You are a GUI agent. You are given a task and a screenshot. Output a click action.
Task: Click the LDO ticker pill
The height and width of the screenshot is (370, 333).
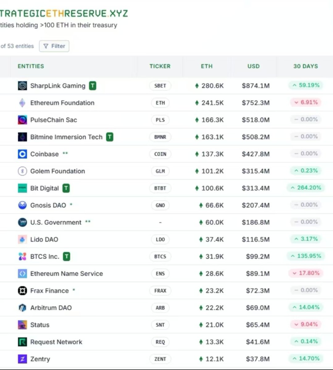(x=160, y=240)
